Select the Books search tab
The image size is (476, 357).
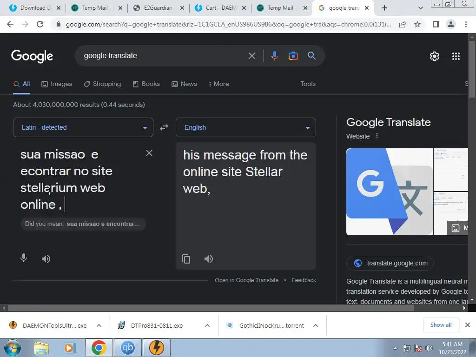146,84
